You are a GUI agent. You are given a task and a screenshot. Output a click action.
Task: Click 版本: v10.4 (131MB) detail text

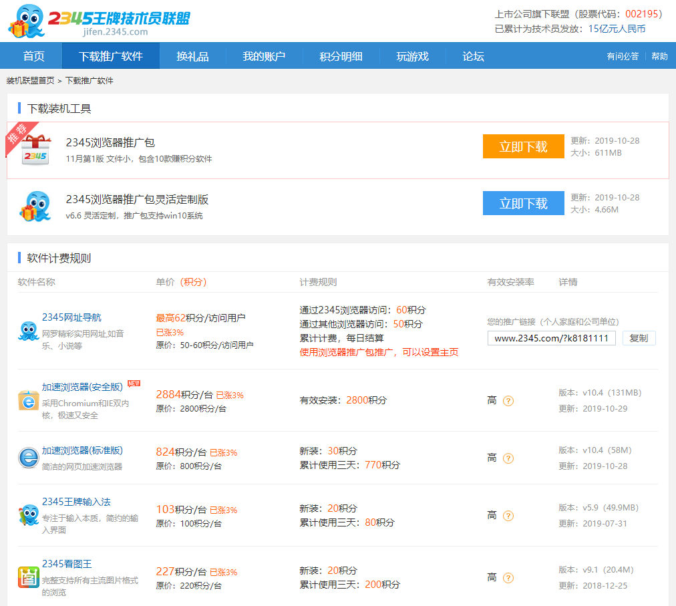point(600,392)
